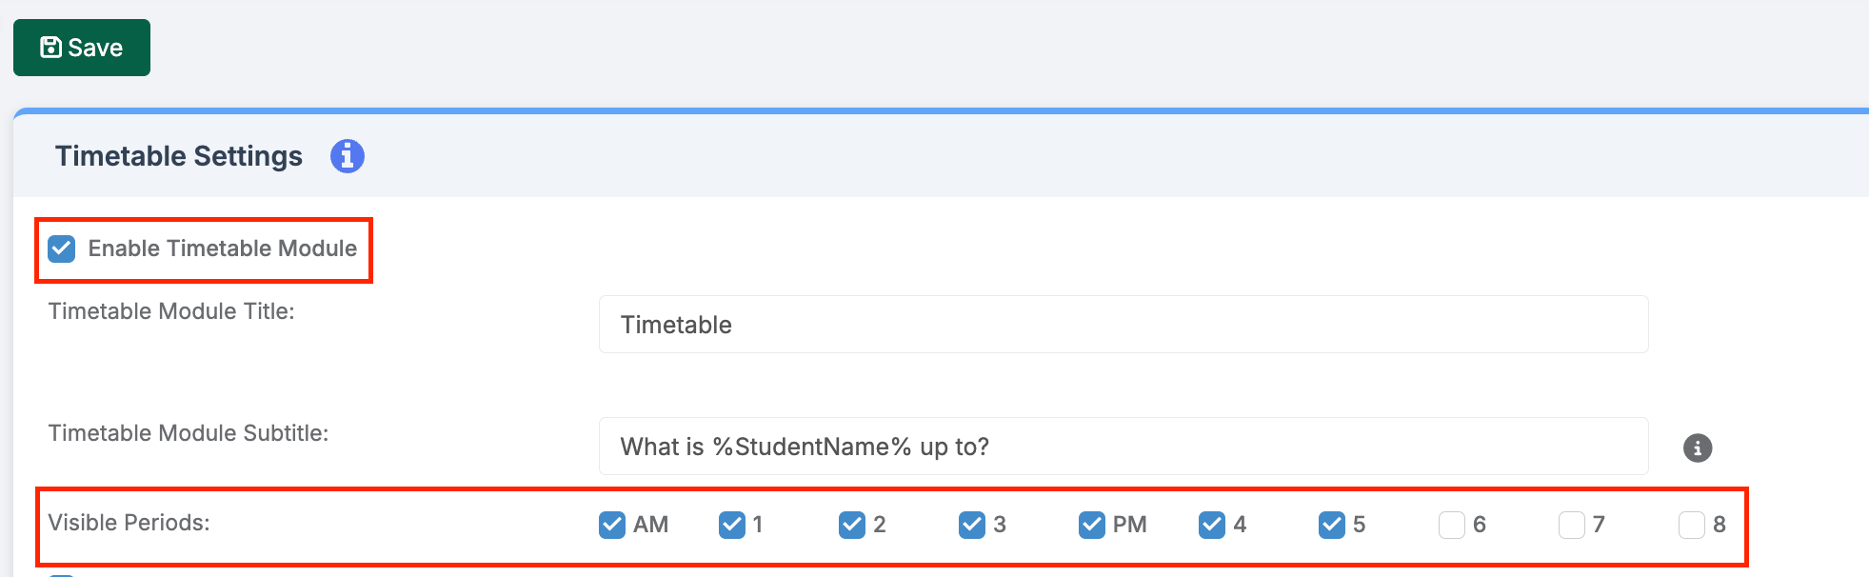Image resolution: width=1869 pixels, height=577 pixels.
Task: Focus the Timetable Module Title field
Action: tap(1123, 325)
